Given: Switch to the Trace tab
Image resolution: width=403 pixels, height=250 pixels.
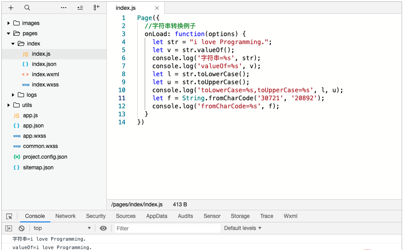Looking at the screenshot, I should pyautogui.click(x=267, y=216).
